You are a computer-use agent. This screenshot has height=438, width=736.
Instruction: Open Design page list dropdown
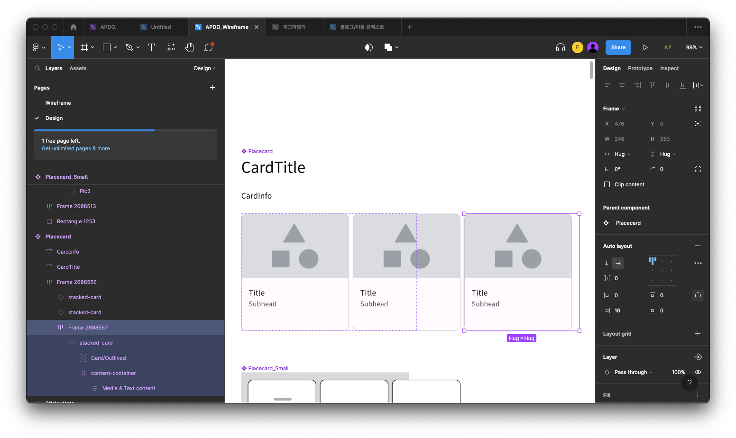(x=205, y=68)
